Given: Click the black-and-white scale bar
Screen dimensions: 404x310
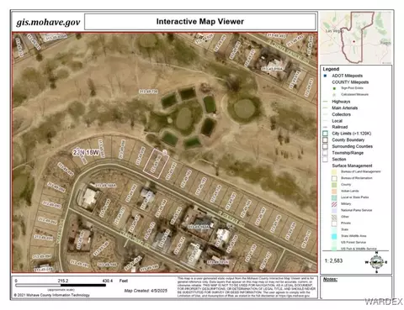Looking at the screenshot, I should pyautogui.click(x=61, y=286).
